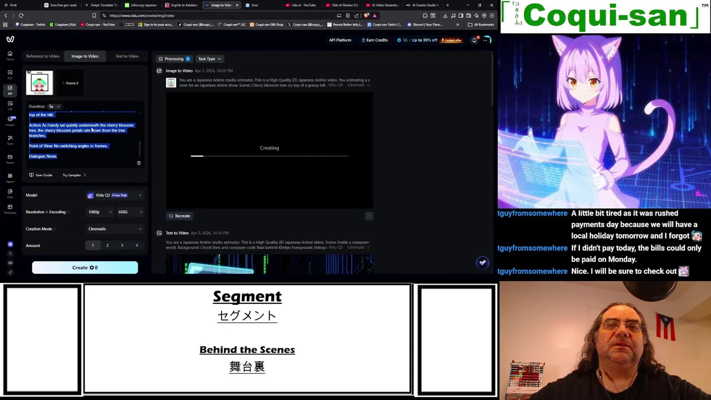Open the Text to Video result thumbnail
This screenshot has height=400, width=711.
click(269, 264)
